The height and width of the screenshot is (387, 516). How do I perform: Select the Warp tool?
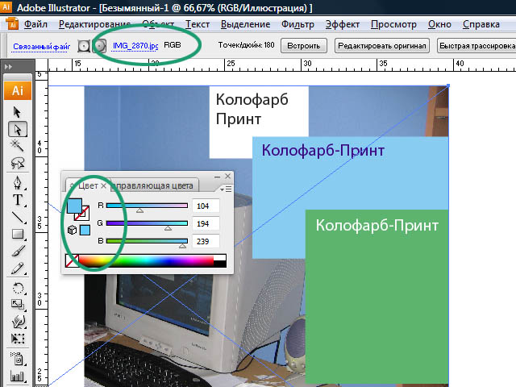click(x=17, y=322)
